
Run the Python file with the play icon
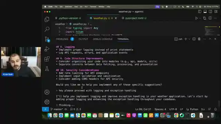tap(196, 18)
